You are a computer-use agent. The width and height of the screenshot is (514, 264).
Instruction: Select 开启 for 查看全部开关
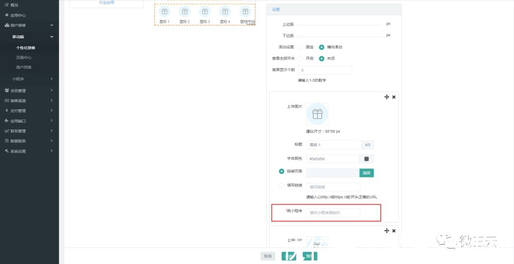(301, 59)
